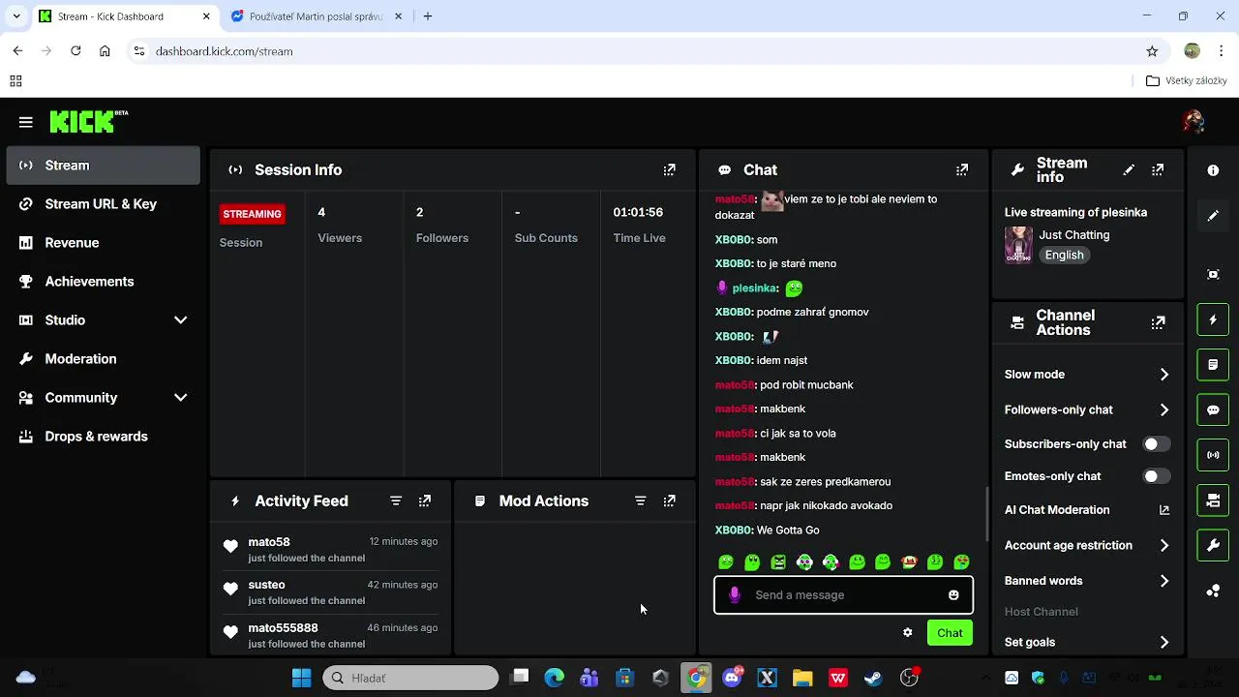Toggle Session Info widget icon in right rail
The height and width of the screenshot is (697, 1239).
[x=1213, y=455]
